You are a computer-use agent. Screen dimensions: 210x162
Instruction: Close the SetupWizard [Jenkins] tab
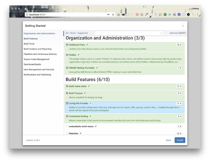click(x=58, y=9)
